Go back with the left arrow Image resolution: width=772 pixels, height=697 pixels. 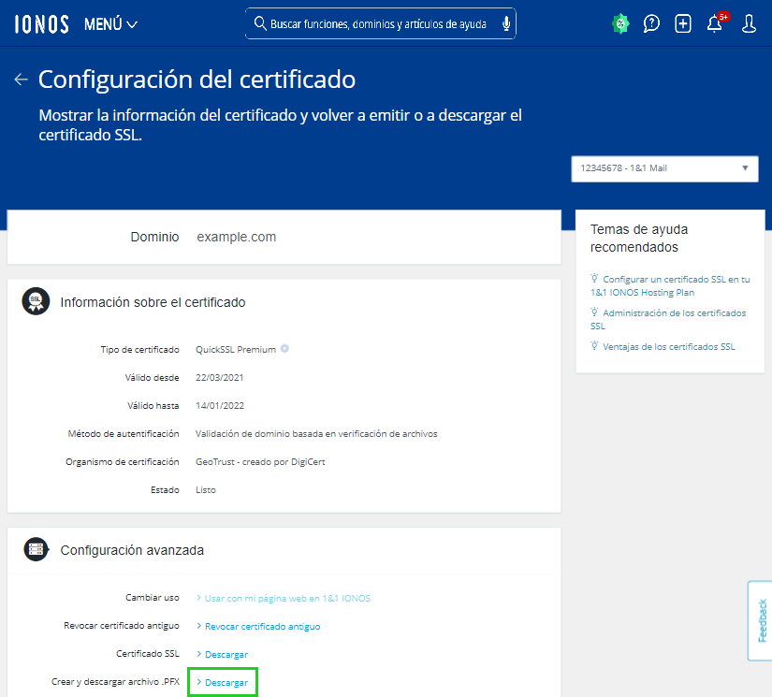22,80
